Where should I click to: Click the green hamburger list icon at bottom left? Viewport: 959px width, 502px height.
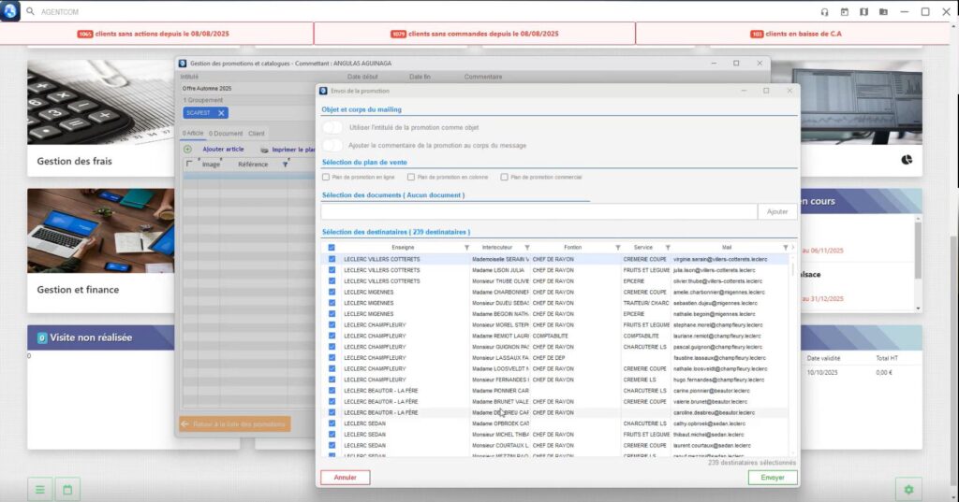(39, 489)
